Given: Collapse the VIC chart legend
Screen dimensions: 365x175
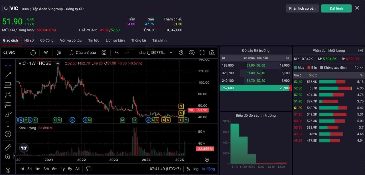Looking at the screenshot, I should (x=58, y=63).
